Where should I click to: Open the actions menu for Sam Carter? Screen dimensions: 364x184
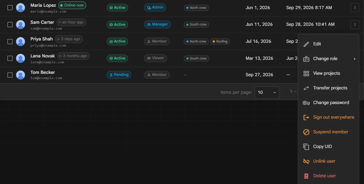click(x=355, y=25)
